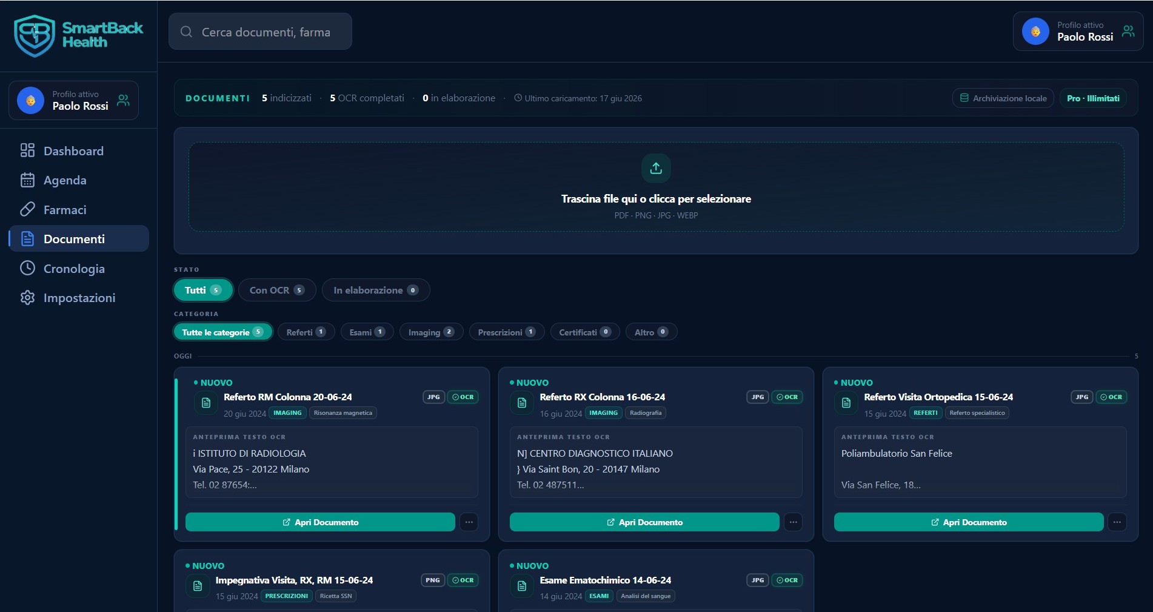1153x612 pixels.
Task: Open more options for Referto RM Colonna
Action: [x=469, y=522]
